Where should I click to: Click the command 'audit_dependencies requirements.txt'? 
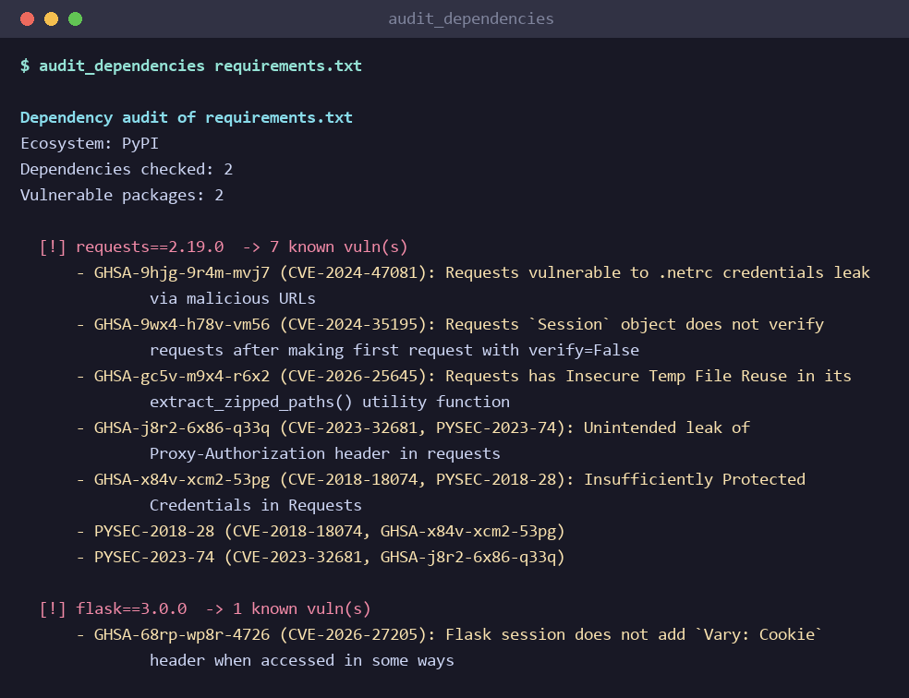click(x=200, y=66)
